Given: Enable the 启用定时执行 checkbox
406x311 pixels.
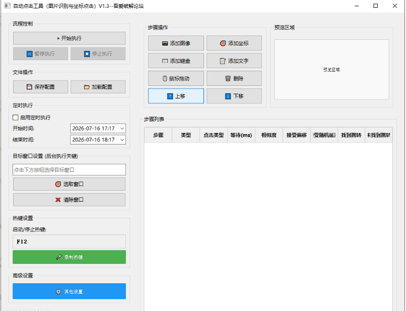Looking at the screenshot, I should coord(16,118).
